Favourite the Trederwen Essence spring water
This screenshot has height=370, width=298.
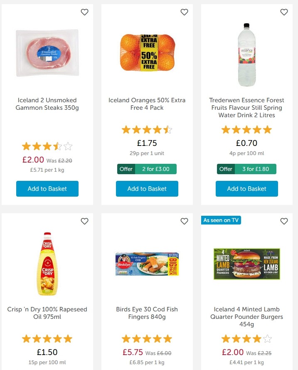pos(284,12)
